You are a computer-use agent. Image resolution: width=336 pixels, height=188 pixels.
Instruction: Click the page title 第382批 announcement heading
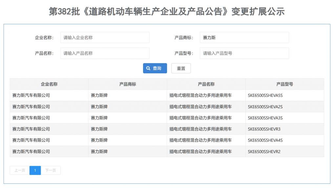coord(167,11)
